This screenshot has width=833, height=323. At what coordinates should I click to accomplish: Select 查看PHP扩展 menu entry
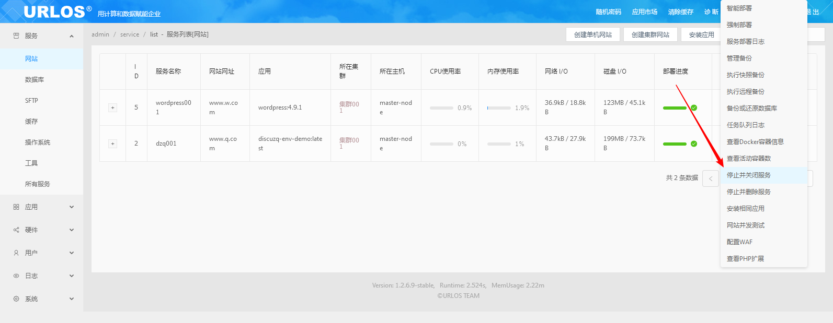[x=764, y=259]
